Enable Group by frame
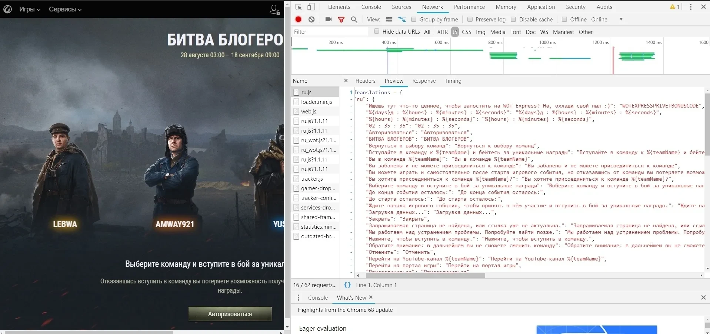 (414, 19)
